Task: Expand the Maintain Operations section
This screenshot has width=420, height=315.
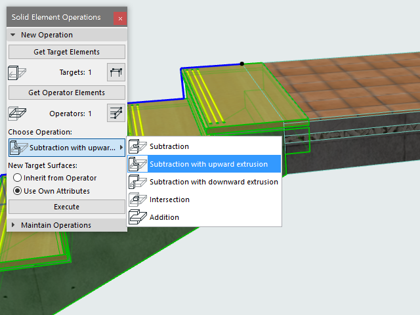Action: point(13,225)
